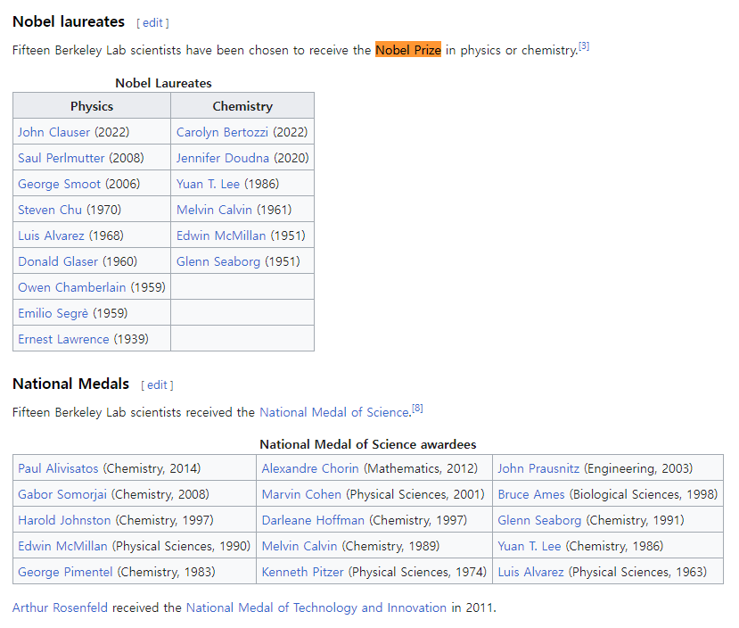Viewport: 739px width, 628px height.
Task: Follow the Steven Chu link
Action: (50, 210)
